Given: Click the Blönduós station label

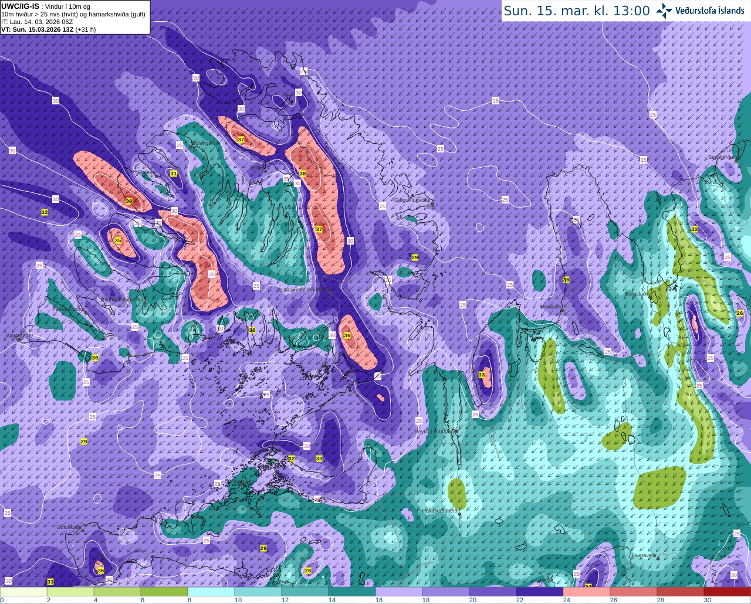Looking at the screenshot, I should tap(551, 306).
